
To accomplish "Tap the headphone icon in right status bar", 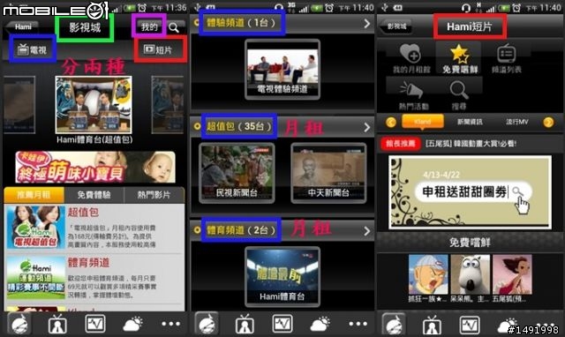I will (466, 8).
